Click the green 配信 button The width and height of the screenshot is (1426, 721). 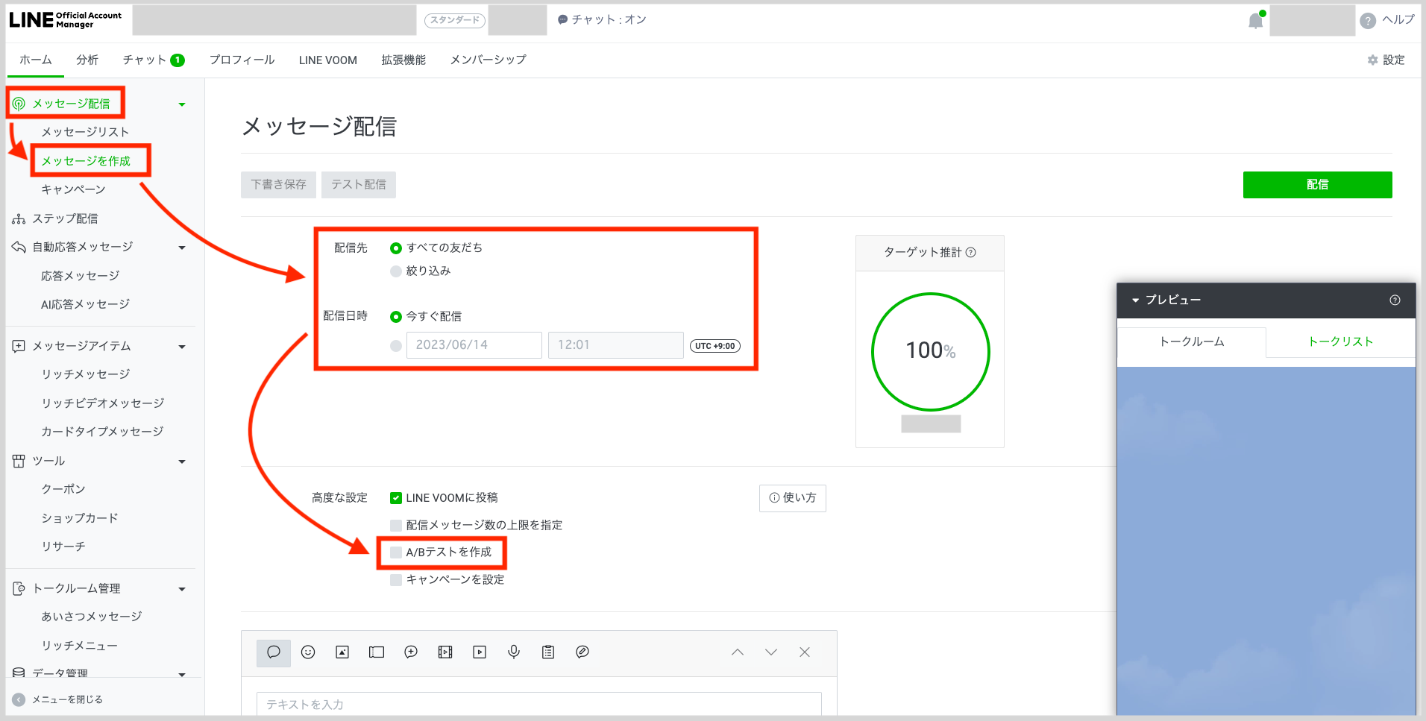click(x=1318, y=185)
